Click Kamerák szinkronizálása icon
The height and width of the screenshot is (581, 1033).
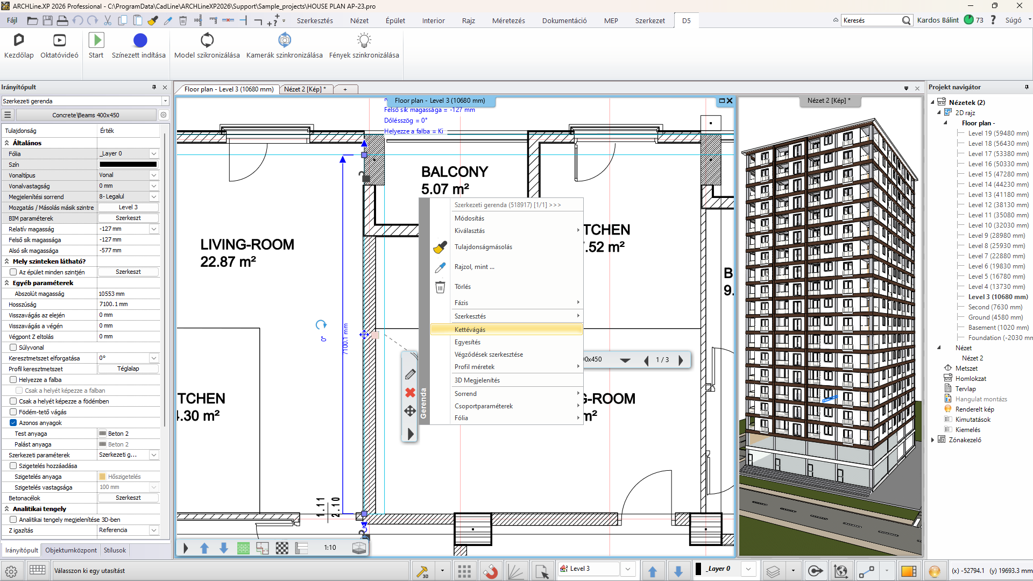tap(284, 41)
